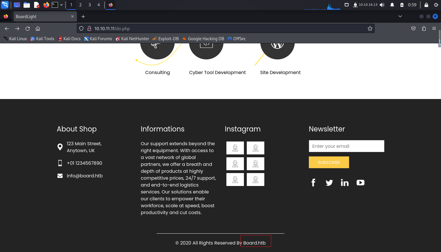Open the session logout panel icon
The width and height of the screenshot is (441, 252).
[x=436, y=5]
